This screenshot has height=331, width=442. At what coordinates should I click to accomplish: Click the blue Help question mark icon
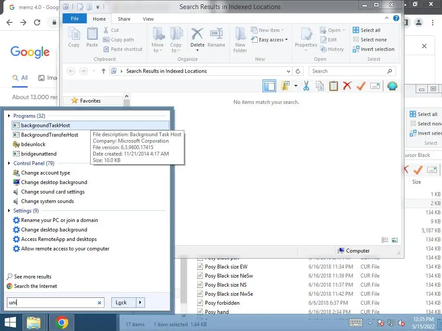pos(396,18)
